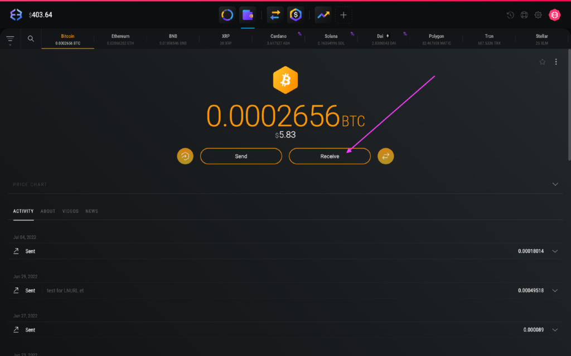Viewport: 571px width, 356px height.
Task: Click the sent arrow icon for Jun 29 transaction
Action: [16, 290]
